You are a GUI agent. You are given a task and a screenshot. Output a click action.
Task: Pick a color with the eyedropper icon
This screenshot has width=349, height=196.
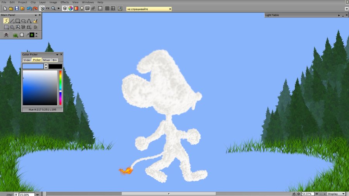pos(28,35)
